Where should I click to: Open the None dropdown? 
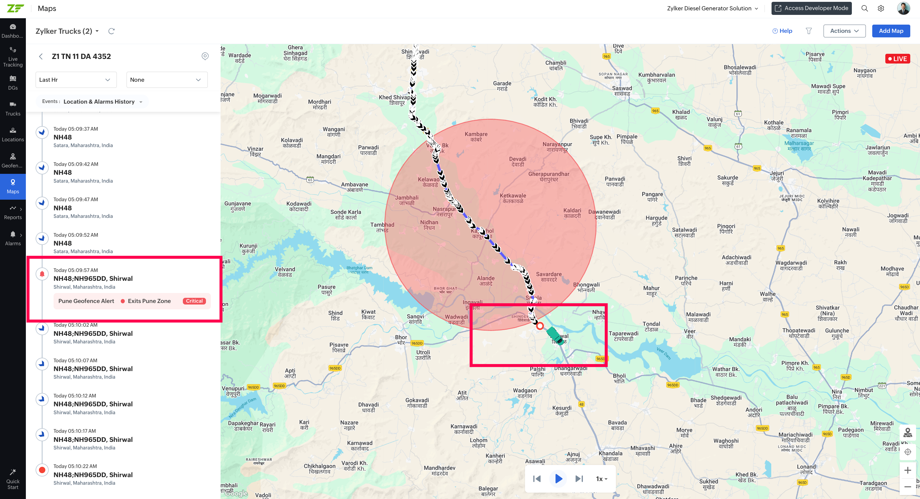pos(166,80)
